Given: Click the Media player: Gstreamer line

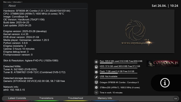Looking at the screenshot, I should click(26, 40).
